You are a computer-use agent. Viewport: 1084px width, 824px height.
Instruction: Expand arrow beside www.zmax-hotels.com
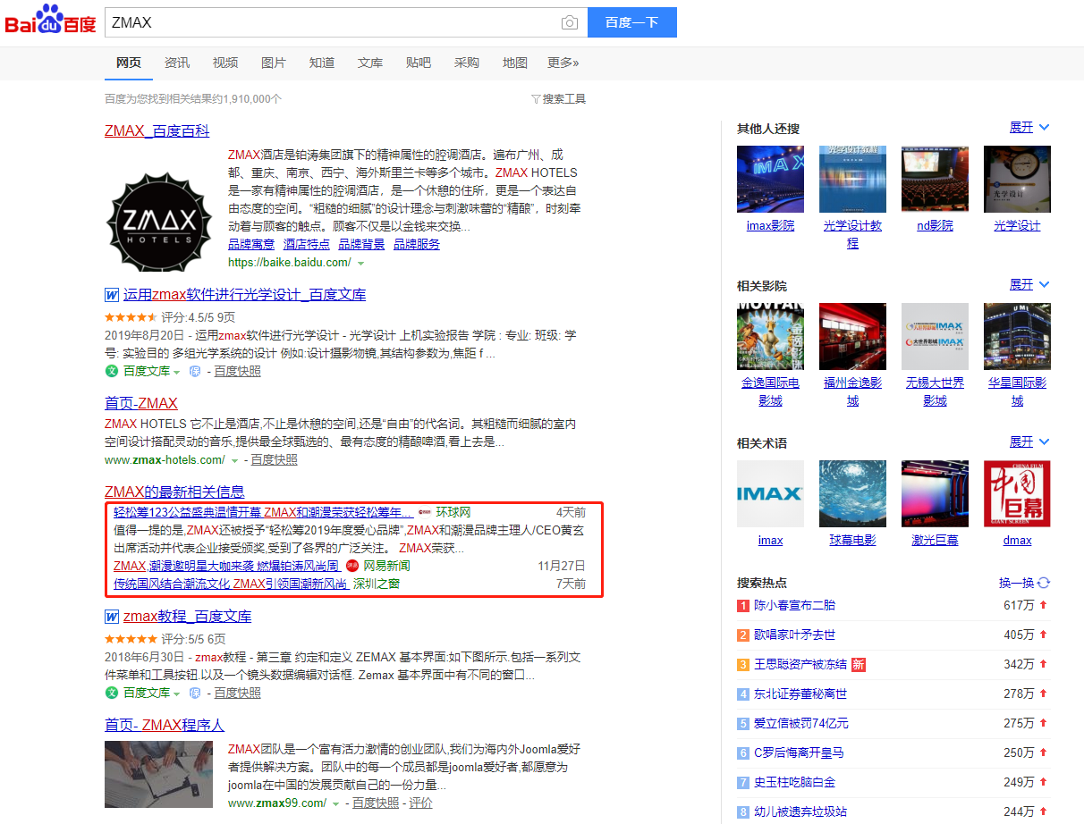coord(235,460)
